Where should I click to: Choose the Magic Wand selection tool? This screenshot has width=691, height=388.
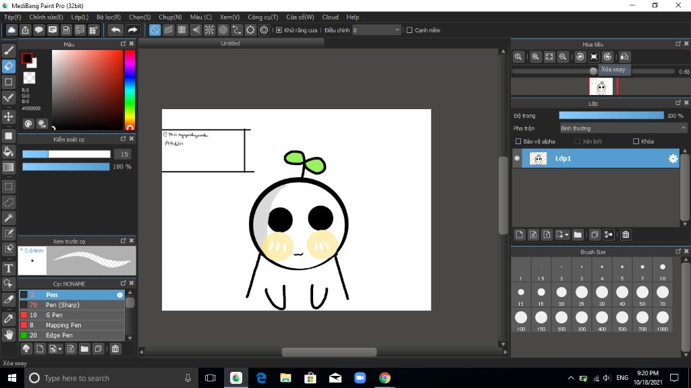[9, 218]
